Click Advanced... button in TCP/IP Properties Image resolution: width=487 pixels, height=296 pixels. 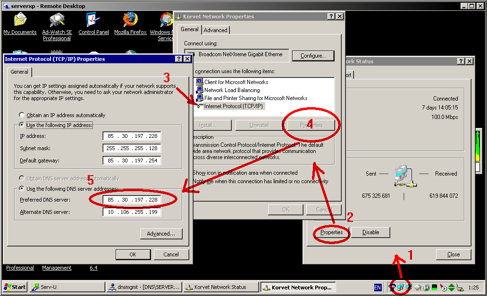pos(161,234)
